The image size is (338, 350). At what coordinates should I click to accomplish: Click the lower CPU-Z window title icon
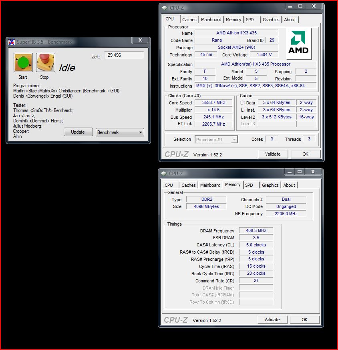point(164,174)
